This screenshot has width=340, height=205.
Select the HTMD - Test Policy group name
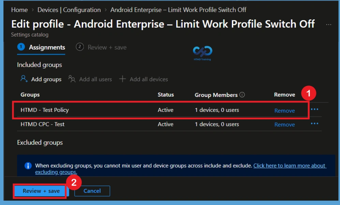tap(45, 110)
